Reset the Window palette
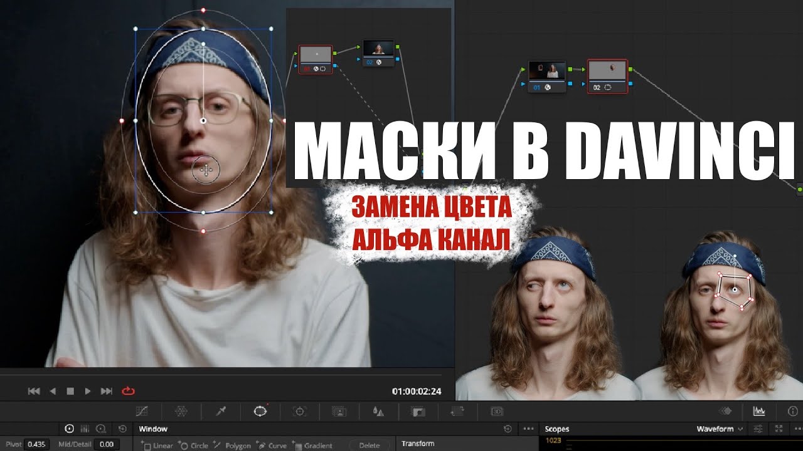The height and width of the screenshot is (451, 803). click(508, 429)
